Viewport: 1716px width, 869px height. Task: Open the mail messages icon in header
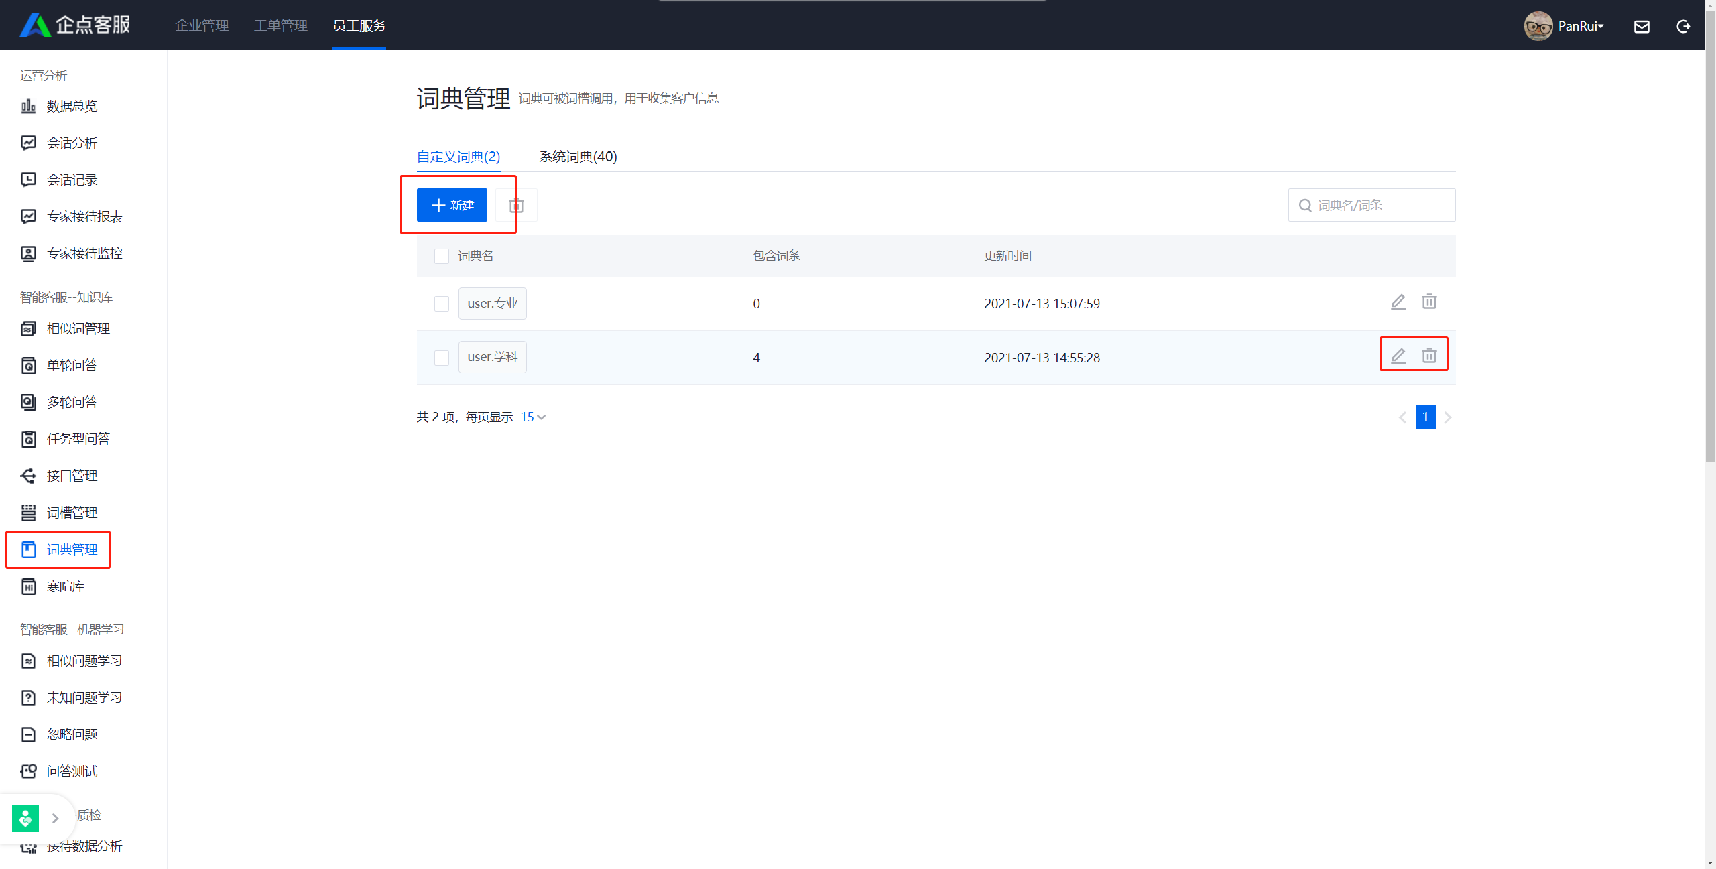(1642, 26)
